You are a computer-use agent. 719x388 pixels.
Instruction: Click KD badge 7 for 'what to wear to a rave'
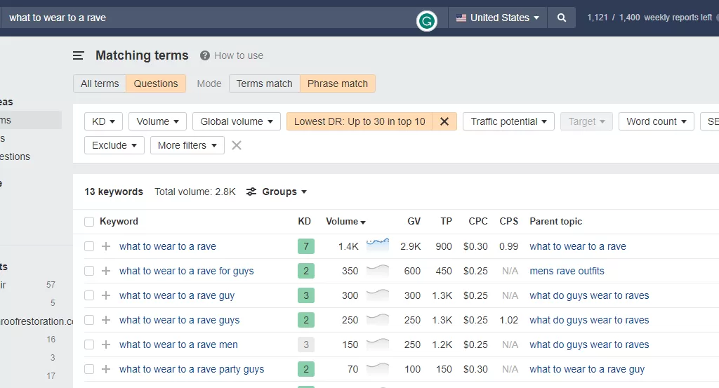(306, 246)
